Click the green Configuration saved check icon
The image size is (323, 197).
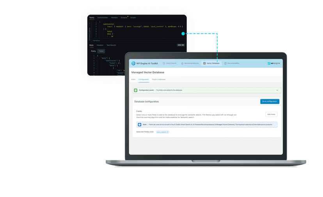135,90
